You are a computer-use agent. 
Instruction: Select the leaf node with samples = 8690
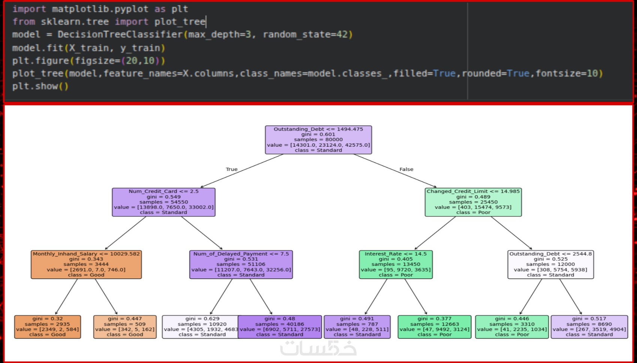589,327
